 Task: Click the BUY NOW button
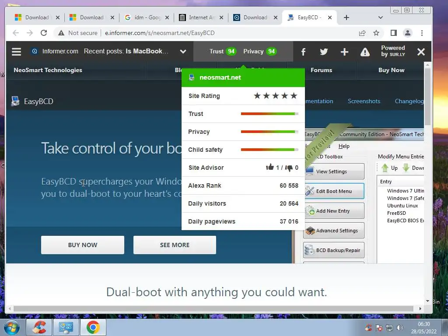tap(83, 245)
